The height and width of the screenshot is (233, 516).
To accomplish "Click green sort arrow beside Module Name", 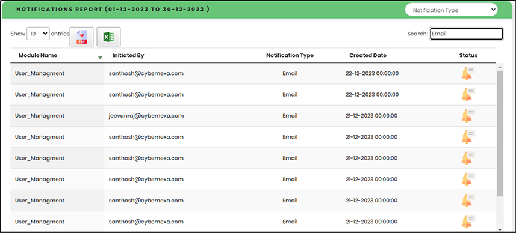I will 100,58.
